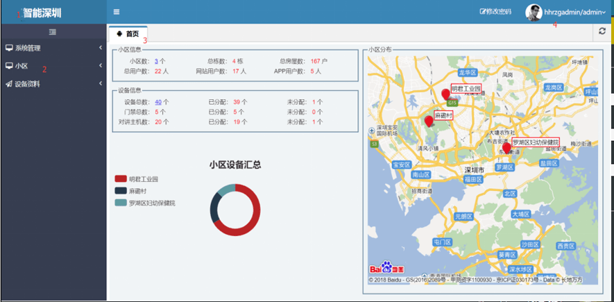Click the sidebar collapse icon under the logo
The image size is (614, 302).
click(53, 32)
